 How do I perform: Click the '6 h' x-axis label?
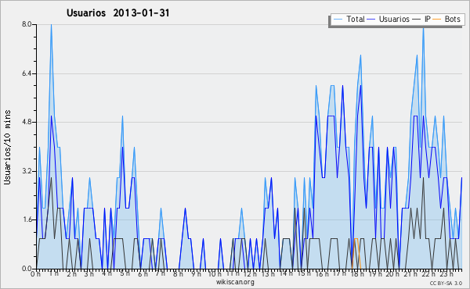point(143,274)
